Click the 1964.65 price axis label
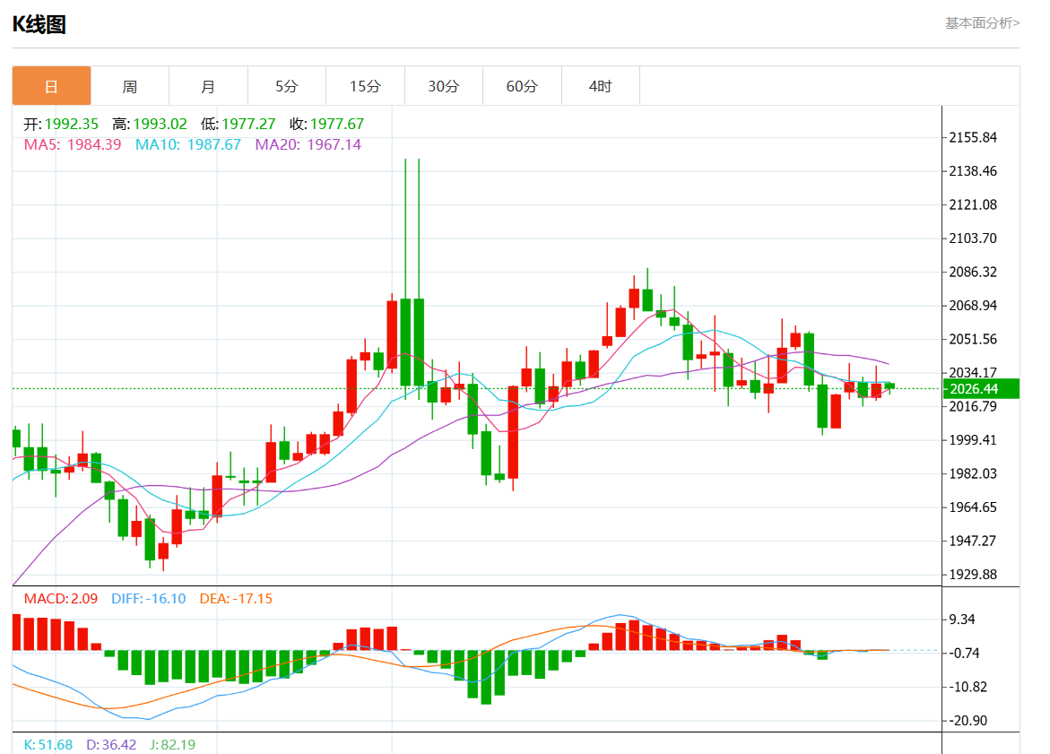 tap(973, 507)
